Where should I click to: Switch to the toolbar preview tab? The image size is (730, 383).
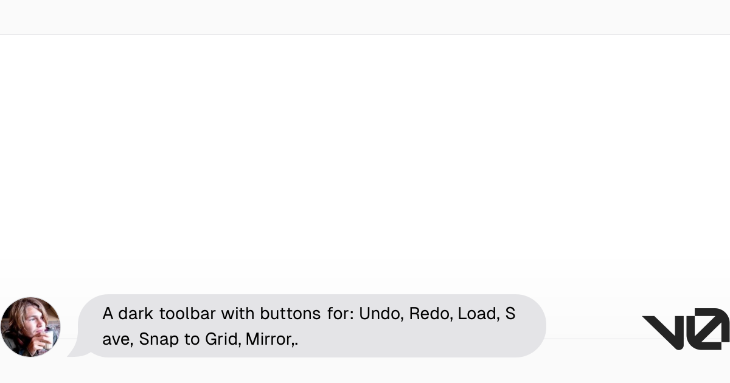coord(365,17)
